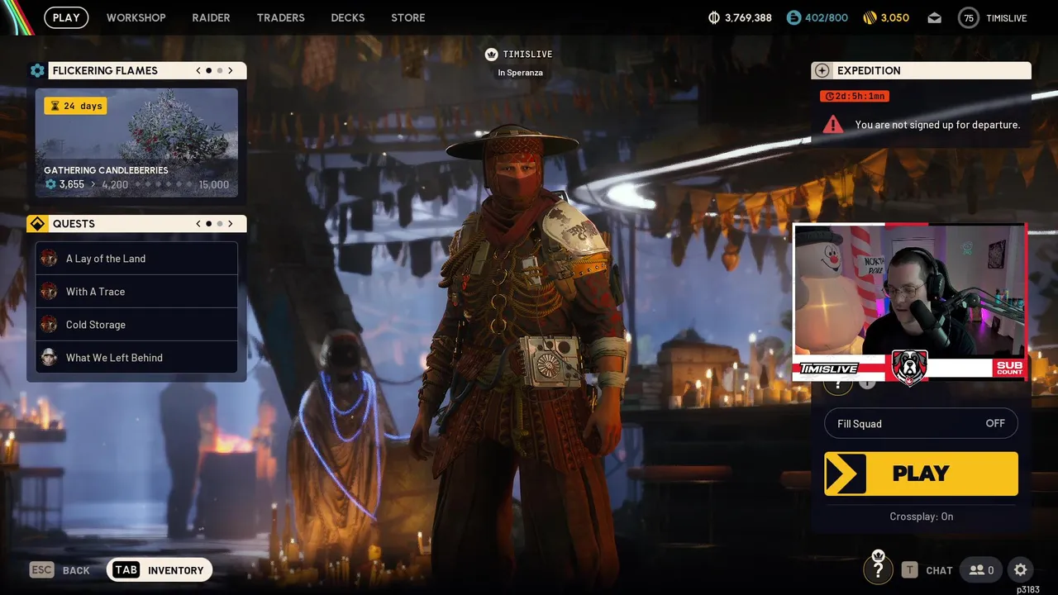Viewport: 1058px width, 595px height.
Task: Open the Raider tab
Action: coord(211,17)
